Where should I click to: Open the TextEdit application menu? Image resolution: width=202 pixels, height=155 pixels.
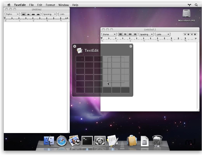[x=20, y=5]
